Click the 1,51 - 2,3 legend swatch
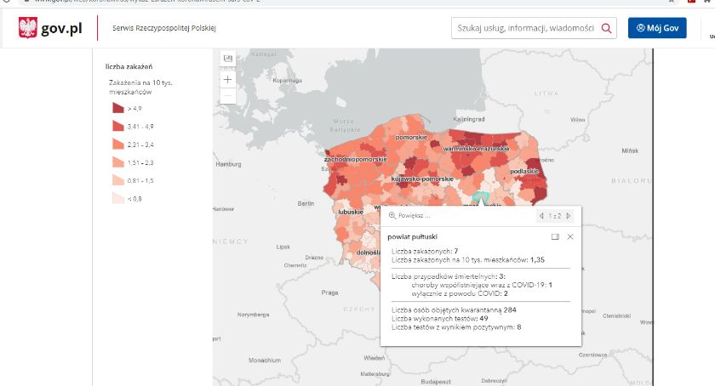The height and width of the screenshot is (386, 715). 118,162
